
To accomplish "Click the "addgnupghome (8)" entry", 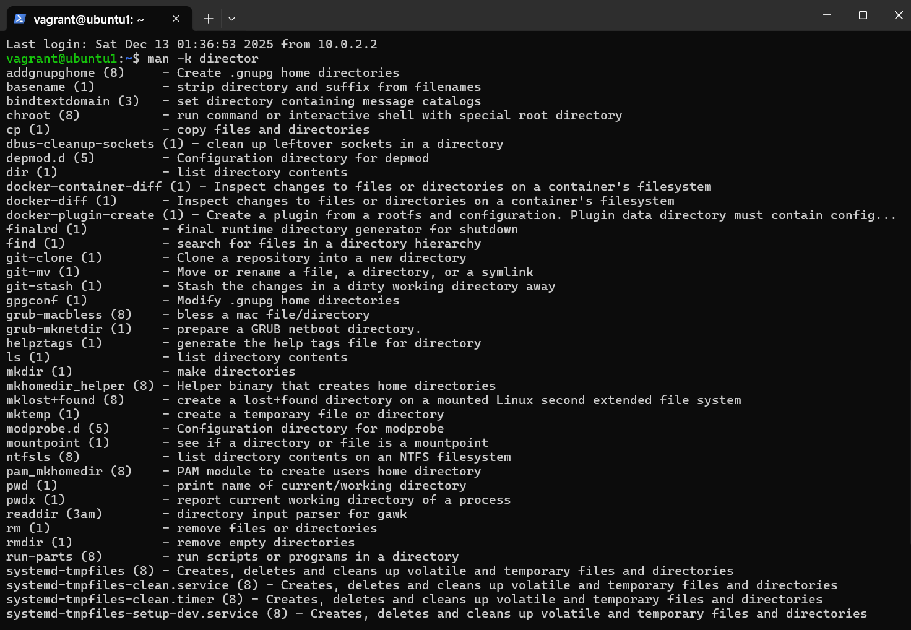I will 65,72.
